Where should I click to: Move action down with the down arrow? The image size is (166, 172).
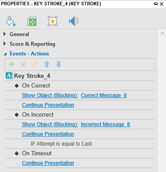tap(58, 64)
